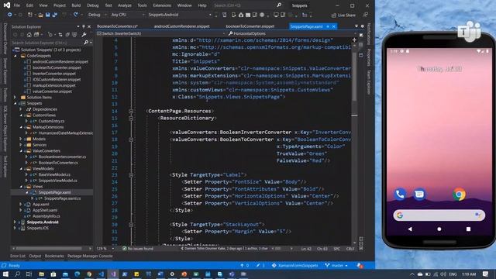
Task: Click the Task View taskbar icon
Action: click(29, 274)
